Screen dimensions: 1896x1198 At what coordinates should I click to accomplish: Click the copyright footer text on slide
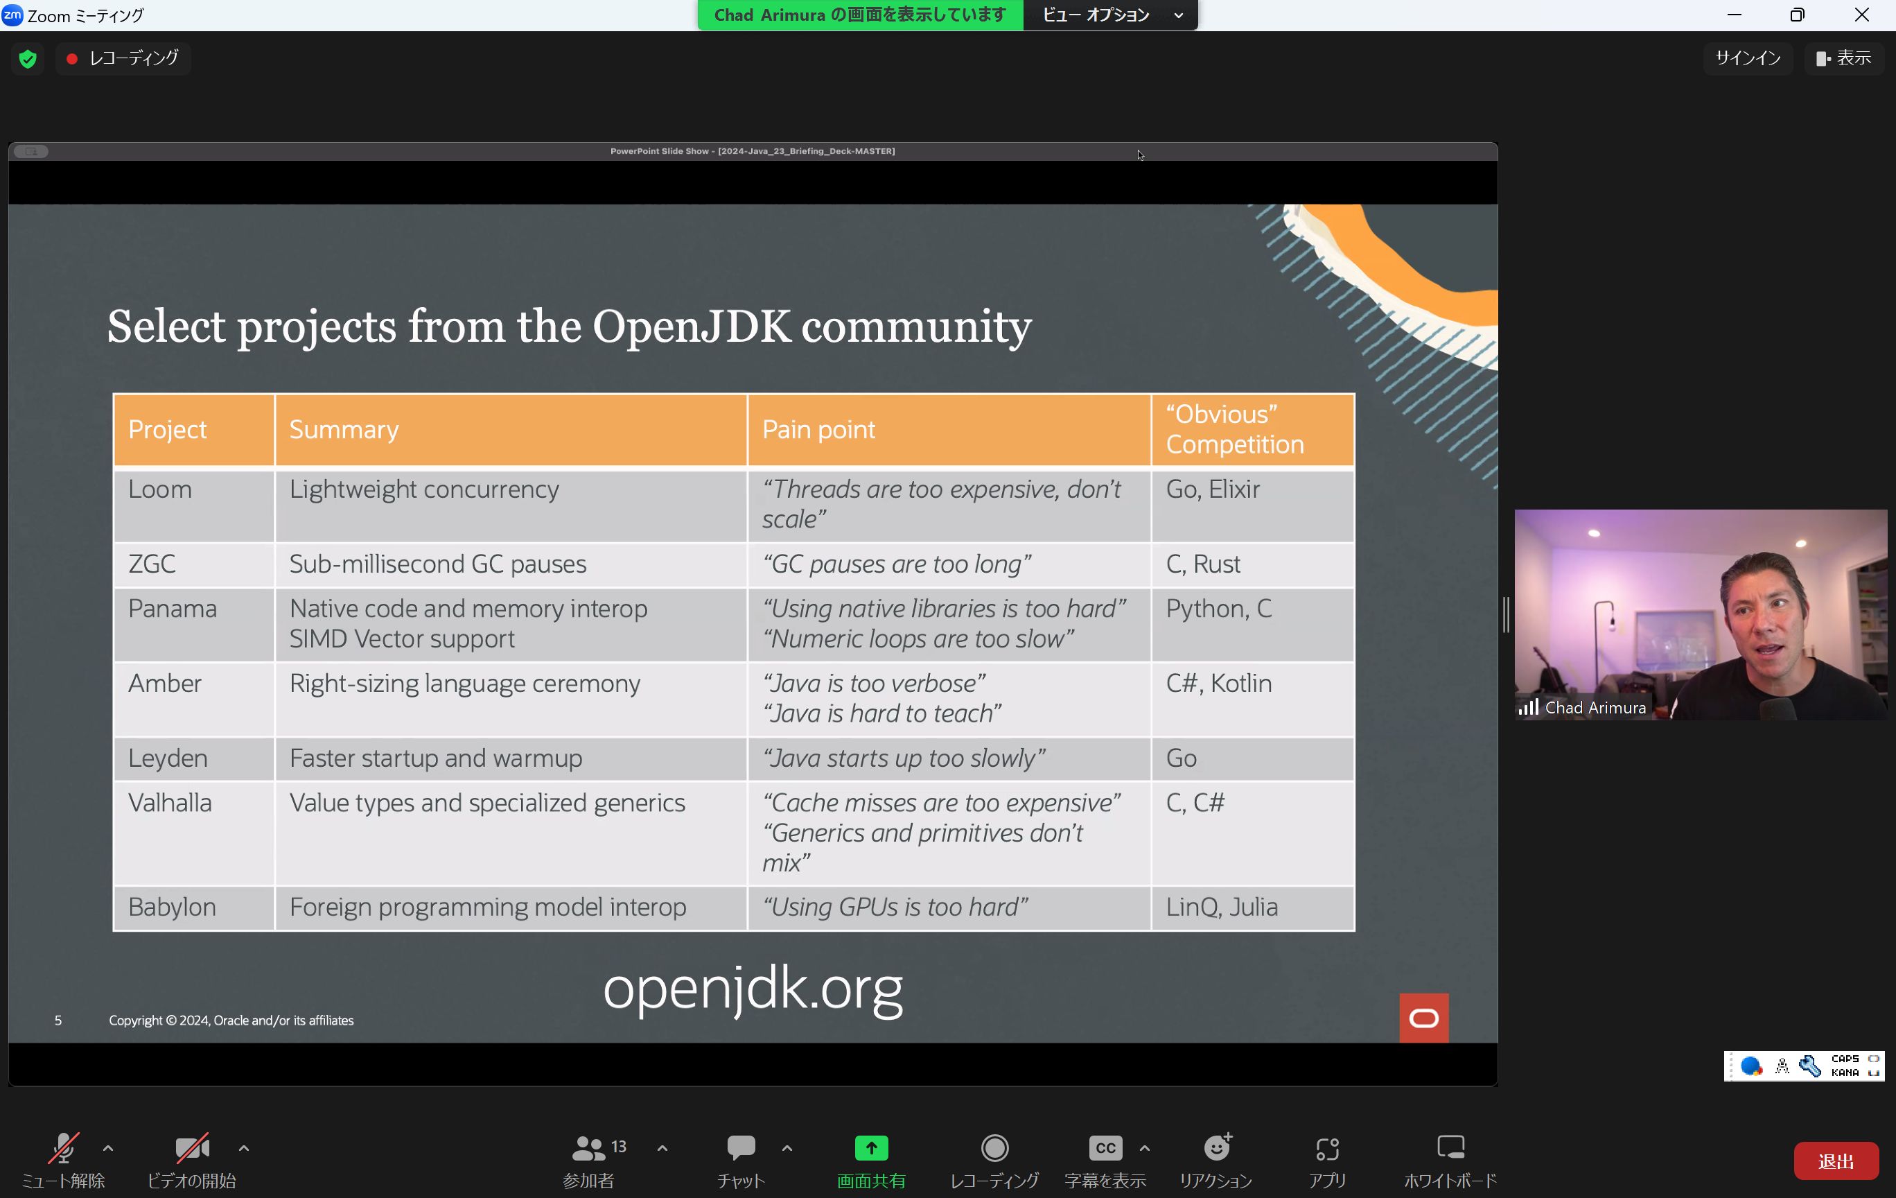tap(231, 1020)
